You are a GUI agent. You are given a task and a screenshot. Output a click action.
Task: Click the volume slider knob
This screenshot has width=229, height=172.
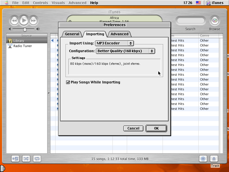tap(25, 29)
